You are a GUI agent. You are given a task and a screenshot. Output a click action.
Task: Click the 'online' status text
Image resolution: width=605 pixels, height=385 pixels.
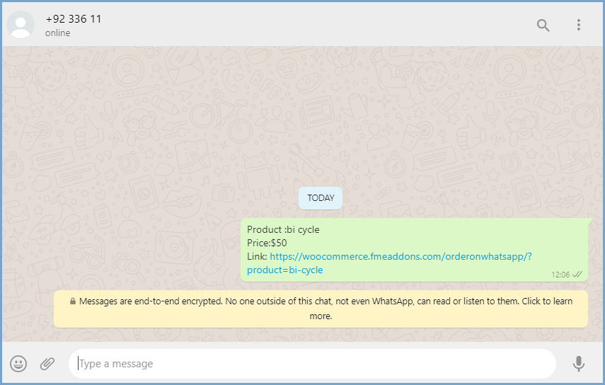(x=57, y=33)
